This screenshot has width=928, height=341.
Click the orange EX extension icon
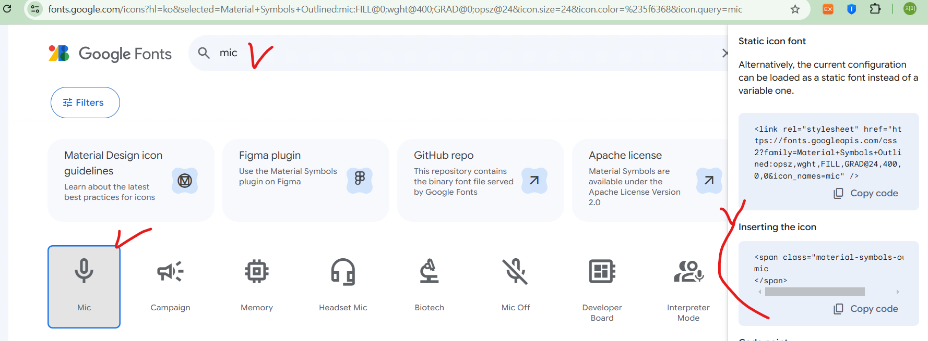[x=828, y=9]
